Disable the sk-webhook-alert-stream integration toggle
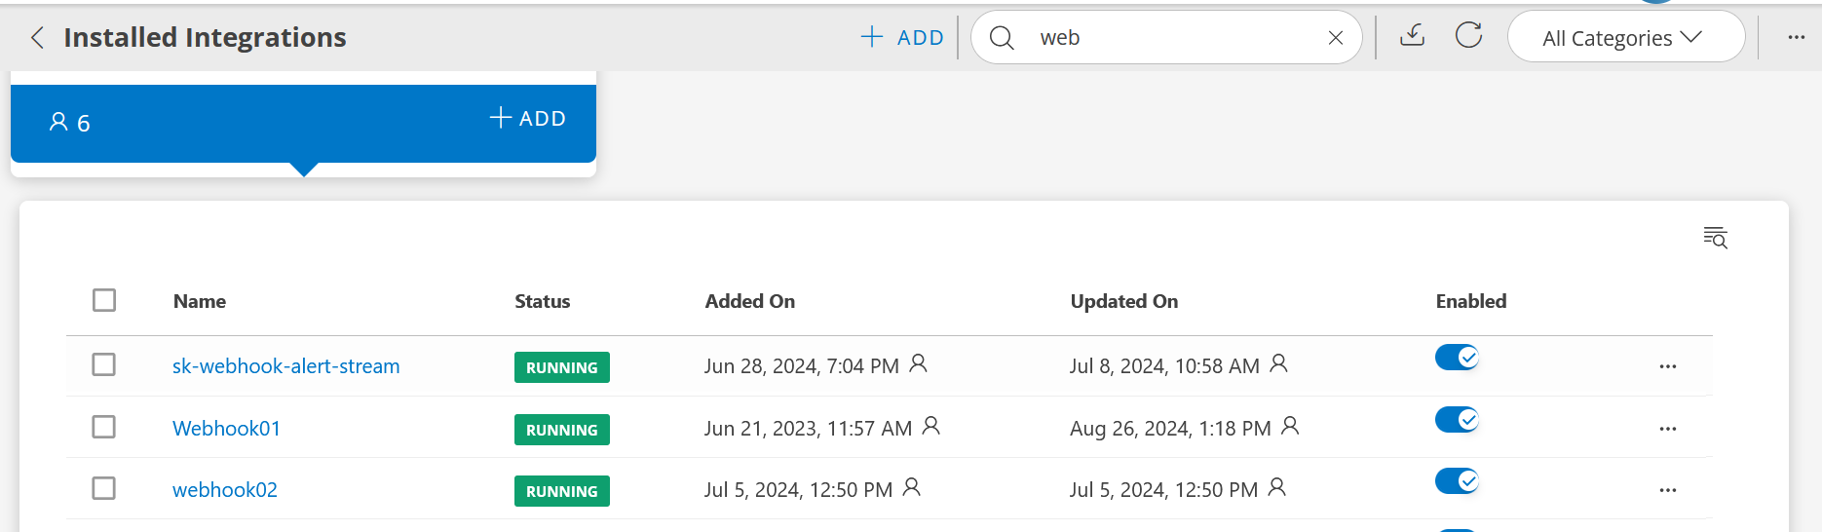Screen dimensions: 1822x532 pyautogui.click(x=1457, y=358)
